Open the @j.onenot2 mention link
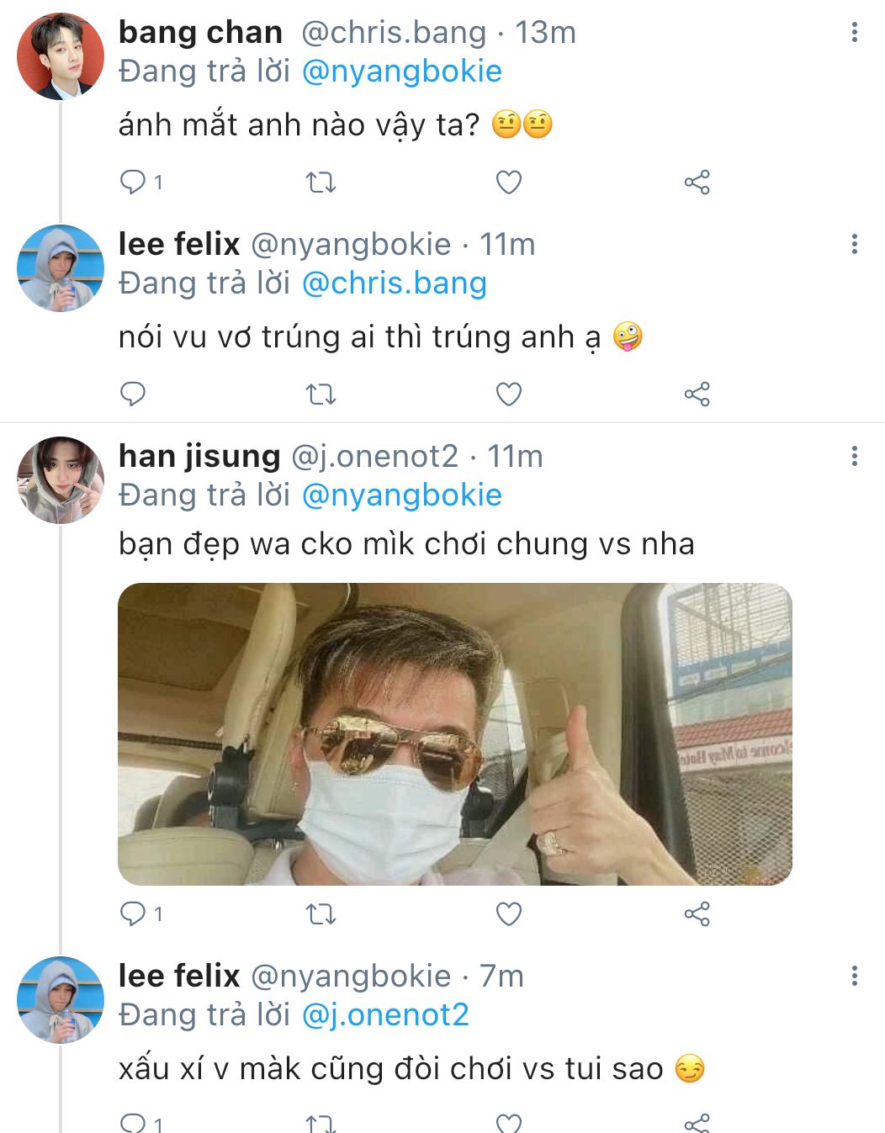Viewport: 885px width, 1133px height. point(385,1015)
